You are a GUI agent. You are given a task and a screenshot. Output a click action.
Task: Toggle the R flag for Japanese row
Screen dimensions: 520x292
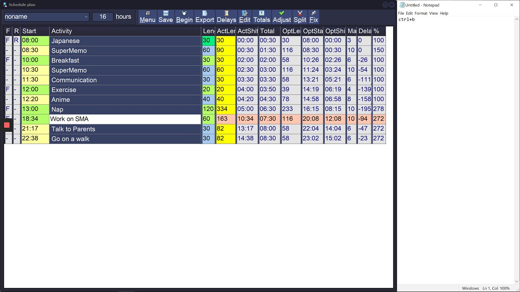point(16,41)
